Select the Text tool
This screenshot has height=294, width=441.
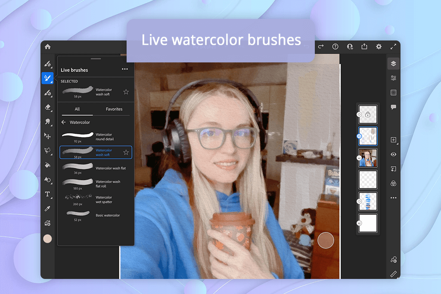tap(47, 194)
